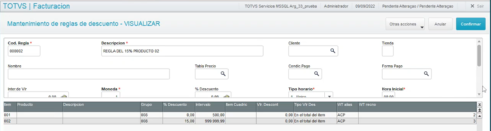Open the Tabla Precio lookup magnifier
The height and width of the screenshot is (131, 491).
point(223,74)
